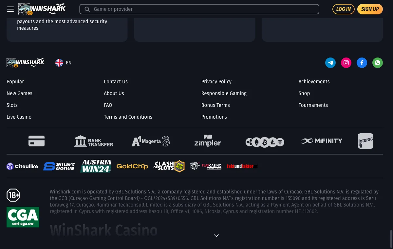
Task: Open the Instagram social link
Action: 346,63
